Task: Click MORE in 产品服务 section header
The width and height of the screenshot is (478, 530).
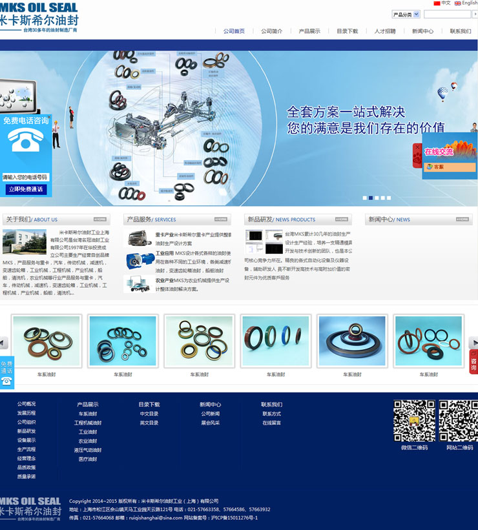Action: point(221,219)
